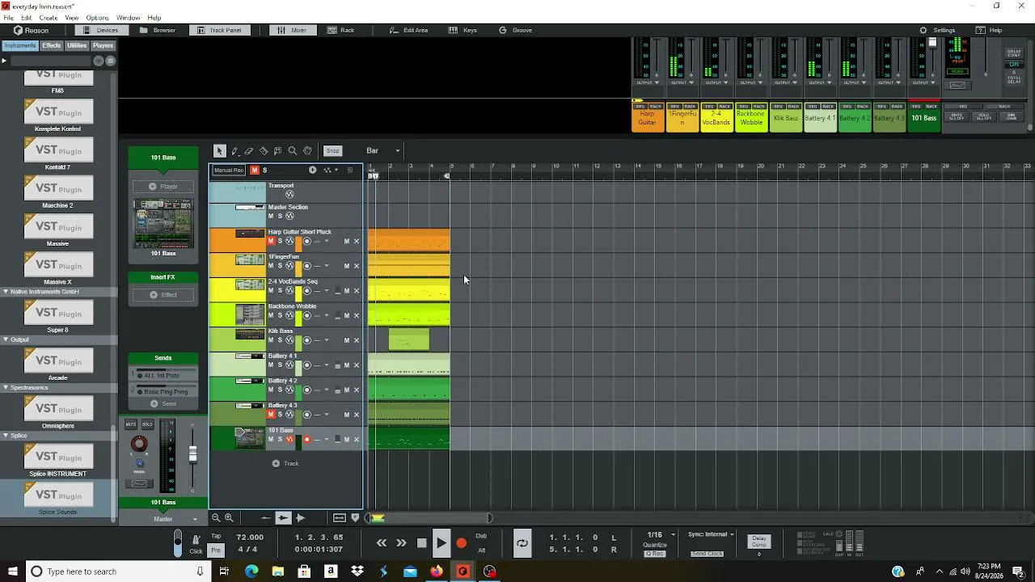Image resolution: width=1035 pixels, height=582 pixels.
Task: Click the tempo value 72.000
Action: [x=250, y=538]
